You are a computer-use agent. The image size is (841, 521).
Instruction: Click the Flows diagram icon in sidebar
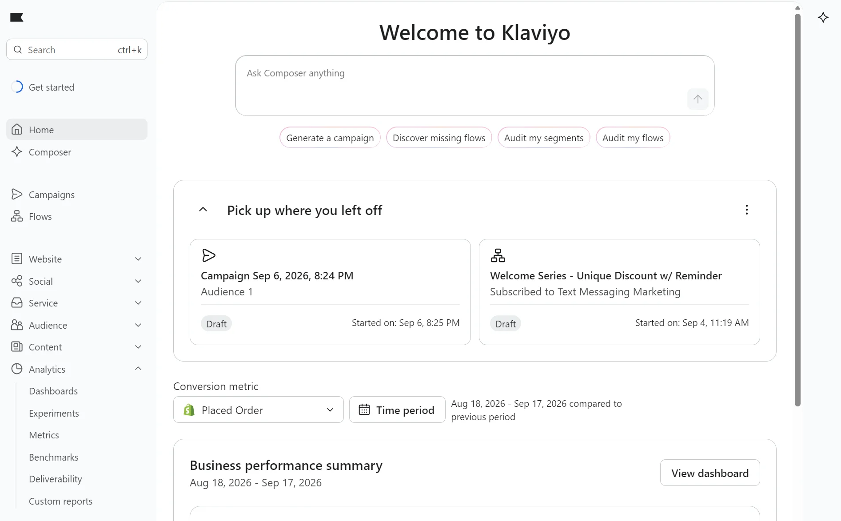(17, 216)
